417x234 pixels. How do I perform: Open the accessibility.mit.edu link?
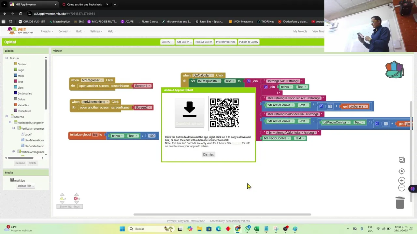point(238,221)
